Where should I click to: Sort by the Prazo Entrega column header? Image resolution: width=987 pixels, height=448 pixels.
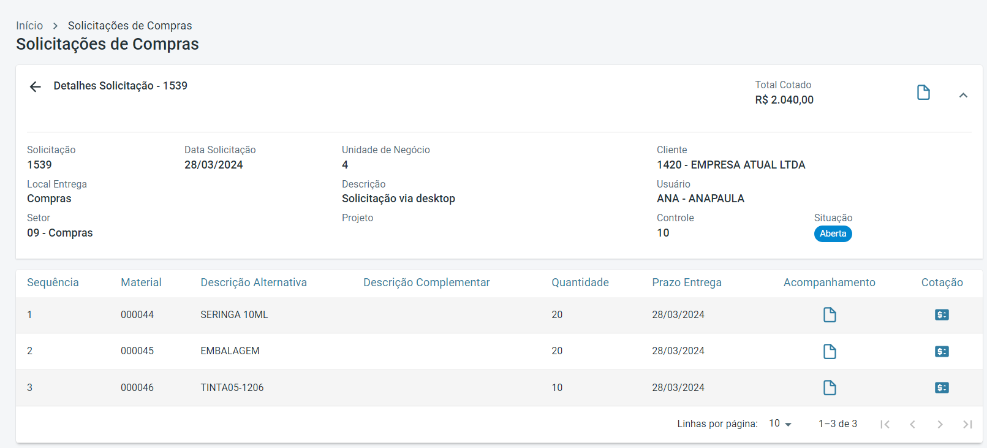pos(686,283)
